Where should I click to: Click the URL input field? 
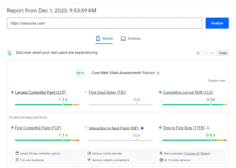104,23
